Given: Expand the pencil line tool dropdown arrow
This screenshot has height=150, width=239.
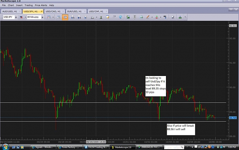Looking at the screenshot, I should (152, 17).
